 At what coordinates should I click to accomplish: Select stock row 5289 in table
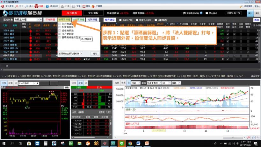pos(130,31)
